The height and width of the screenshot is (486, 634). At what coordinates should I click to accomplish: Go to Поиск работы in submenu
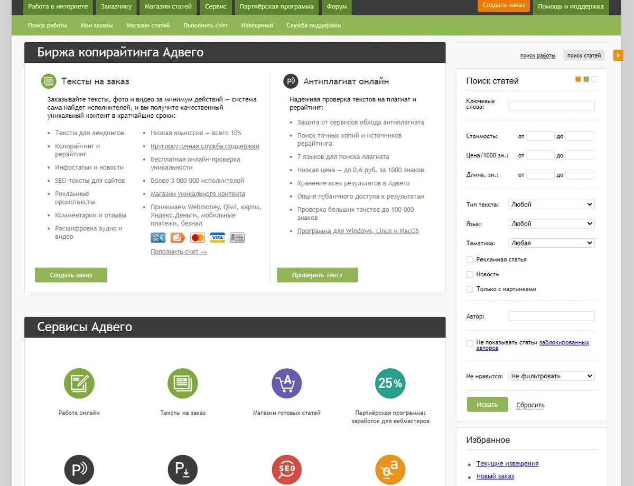[48, 25]
